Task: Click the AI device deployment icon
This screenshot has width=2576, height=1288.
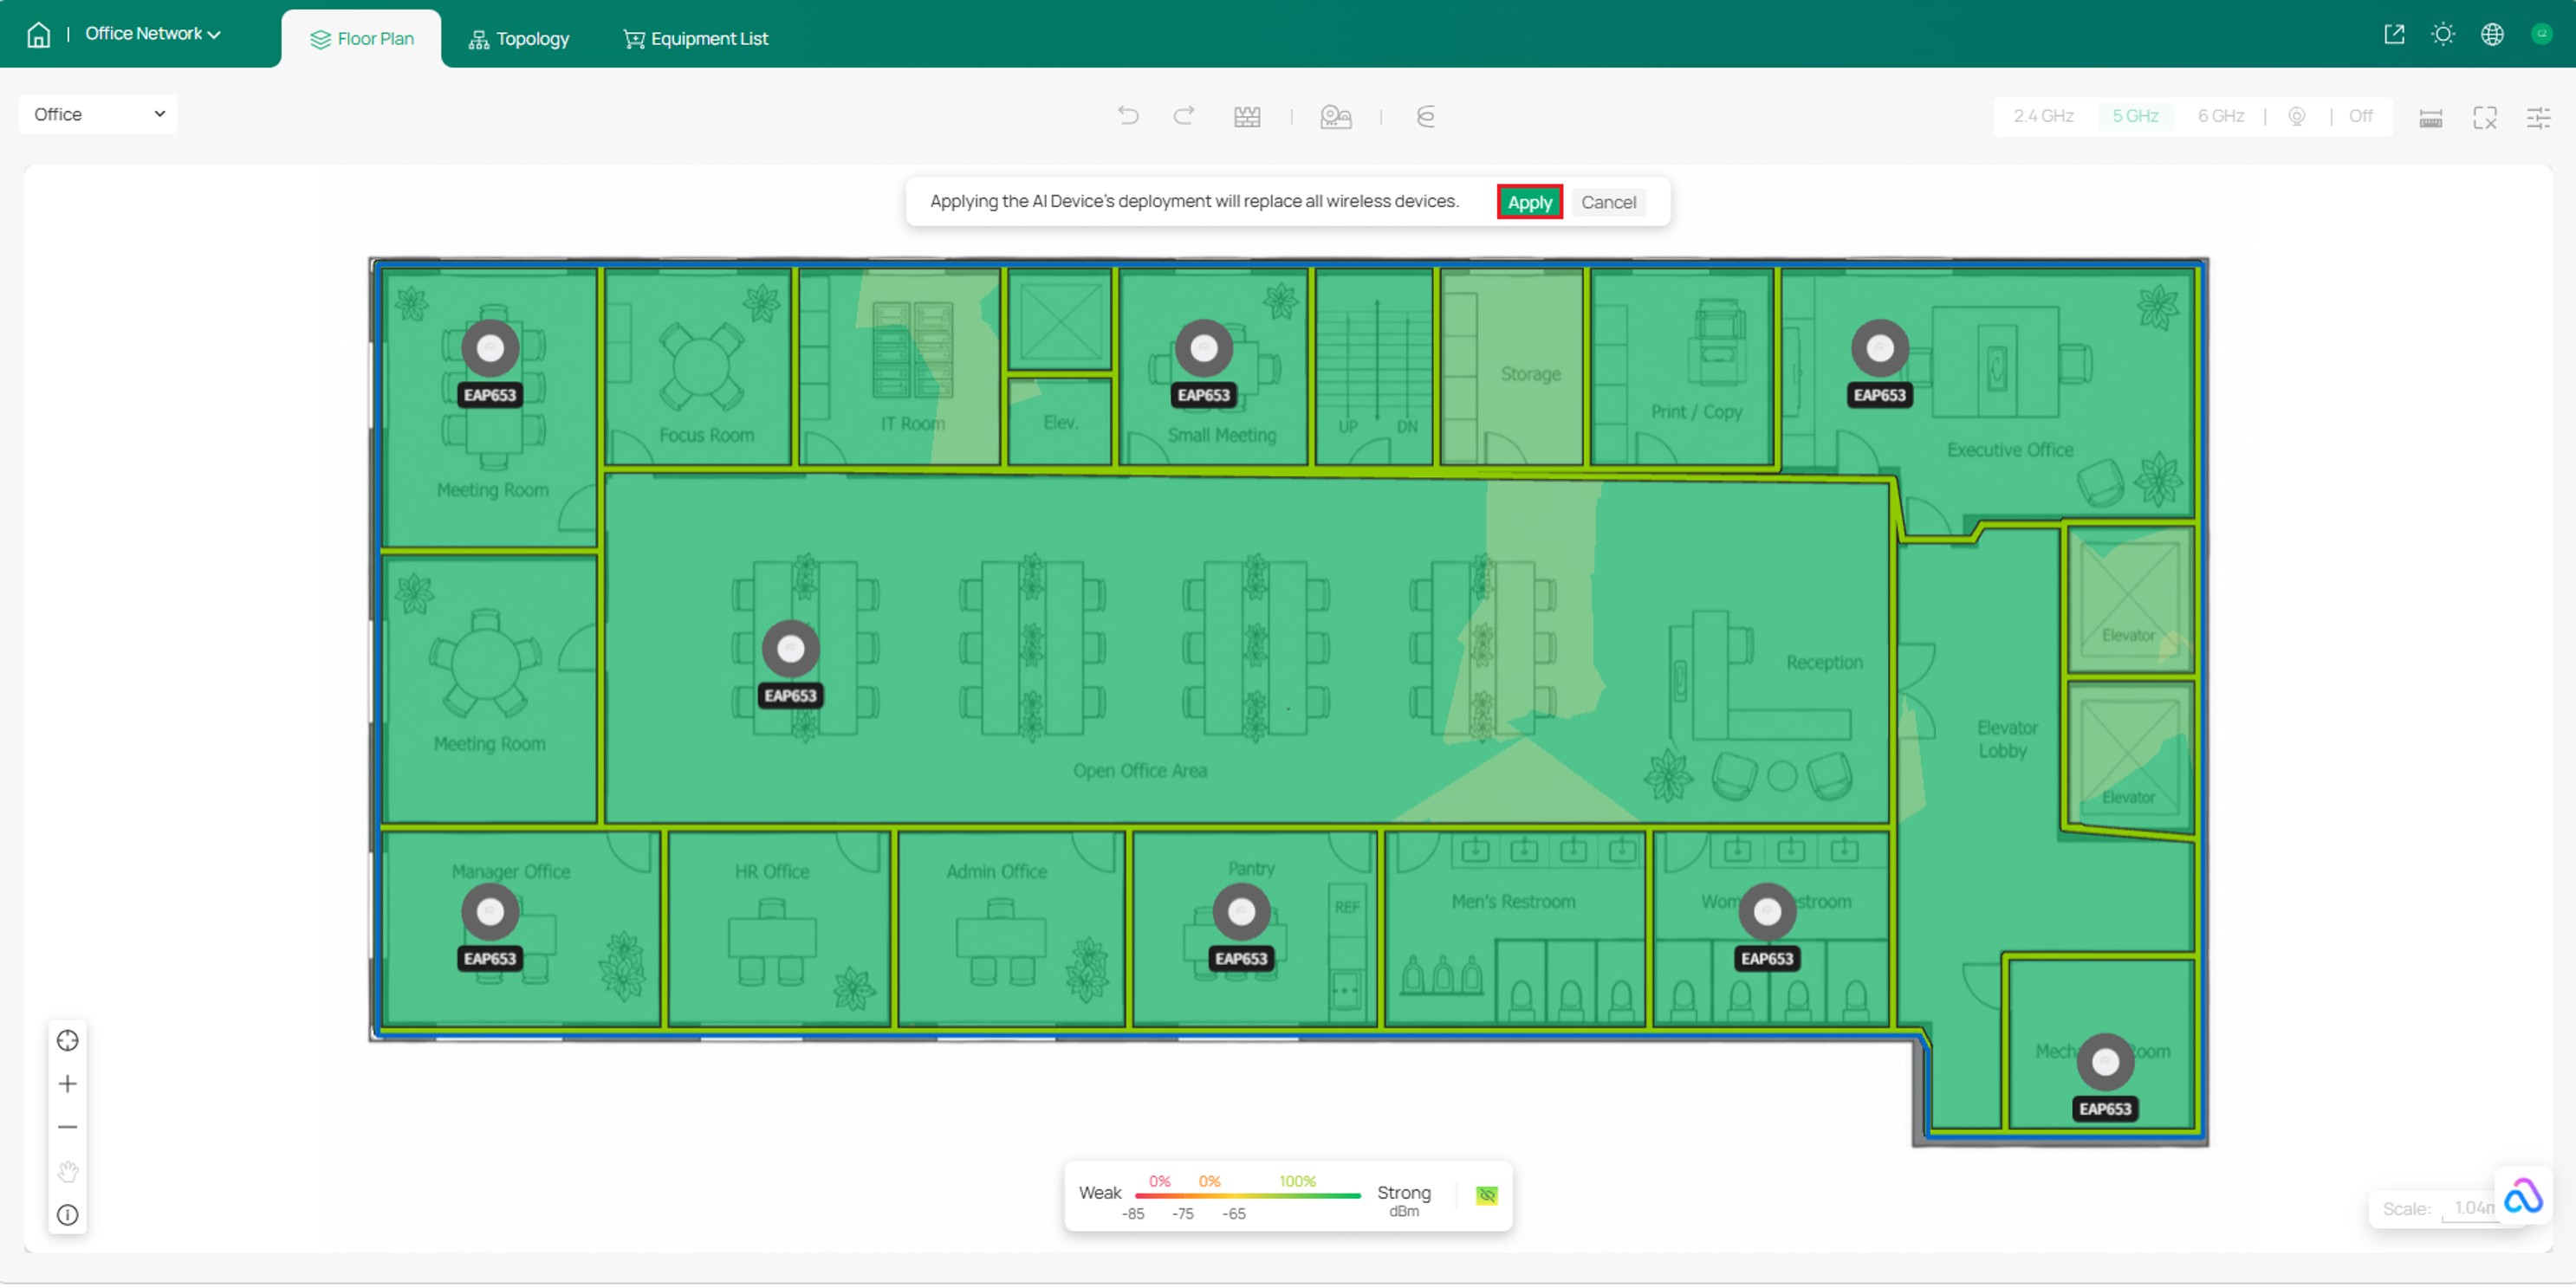Action: [1336, 117]
